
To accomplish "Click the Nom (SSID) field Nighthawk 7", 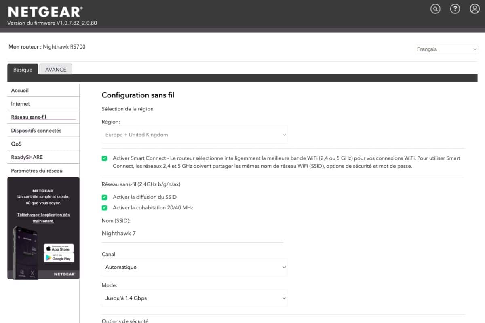I will [x=192, y=234].
